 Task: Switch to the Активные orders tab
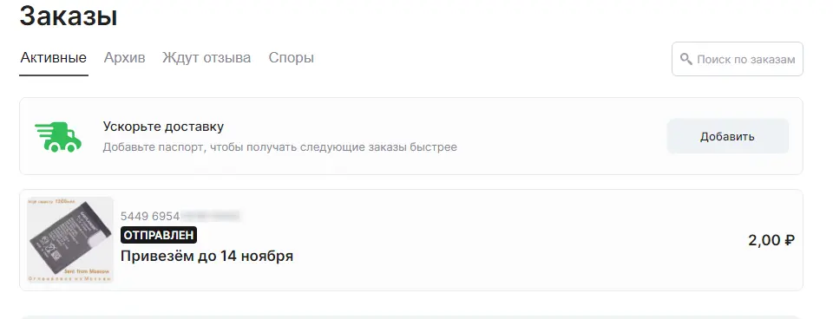(54, 57)
